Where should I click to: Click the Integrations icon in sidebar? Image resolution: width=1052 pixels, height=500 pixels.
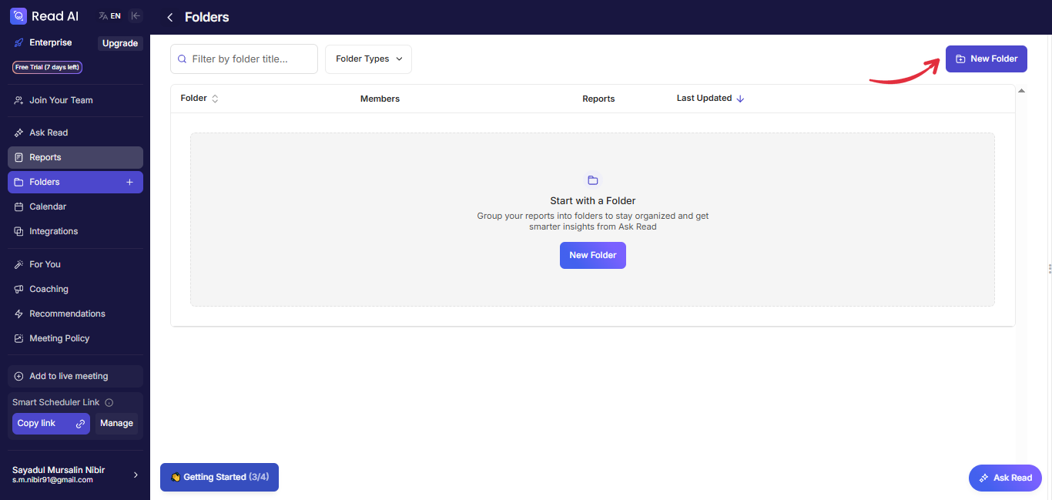tap(18, 231)
